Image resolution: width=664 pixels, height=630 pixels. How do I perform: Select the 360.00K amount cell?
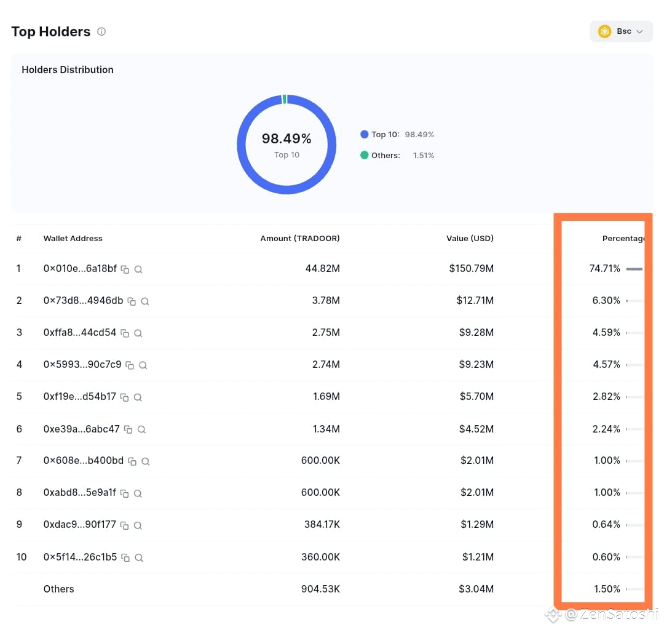point(320,557)
